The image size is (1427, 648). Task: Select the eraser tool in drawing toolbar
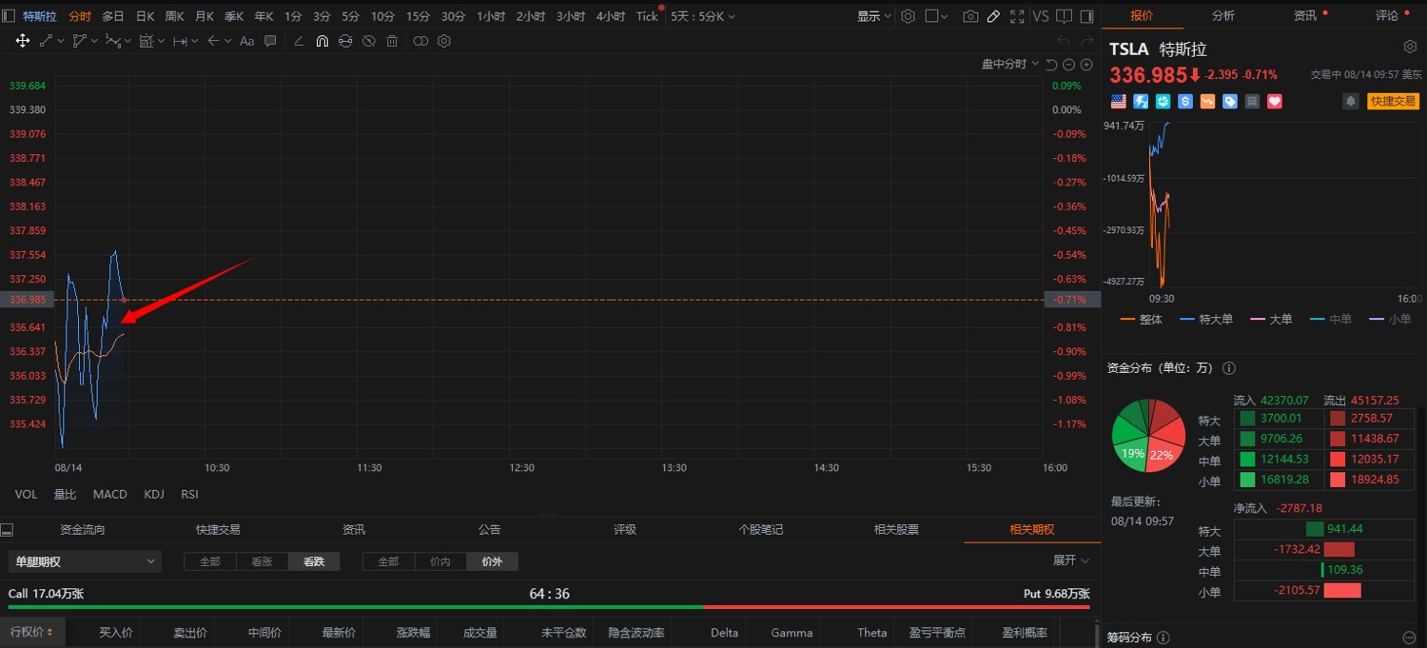(x=299, y=41)
